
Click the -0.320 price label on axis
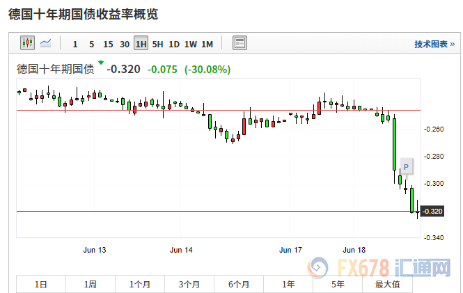click(x=432, y=212)
